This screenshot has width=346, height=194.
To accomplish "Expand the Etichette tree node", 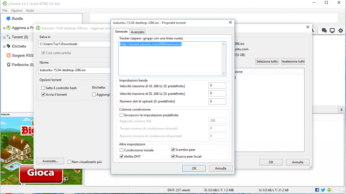I will pyautogui.click(x=4, y=46).
